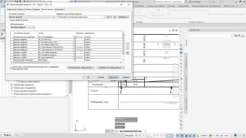
Task: Click the Отмена button
Action: pyautogui.click(x=101, y=77)
